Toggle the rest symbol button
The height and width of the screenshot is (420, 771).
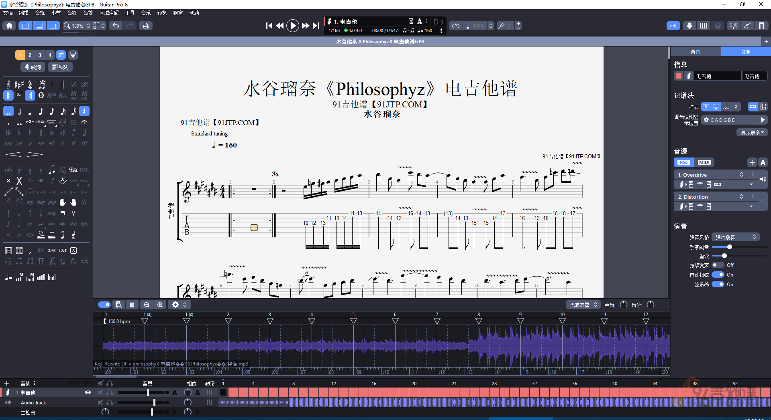point(84,111)
